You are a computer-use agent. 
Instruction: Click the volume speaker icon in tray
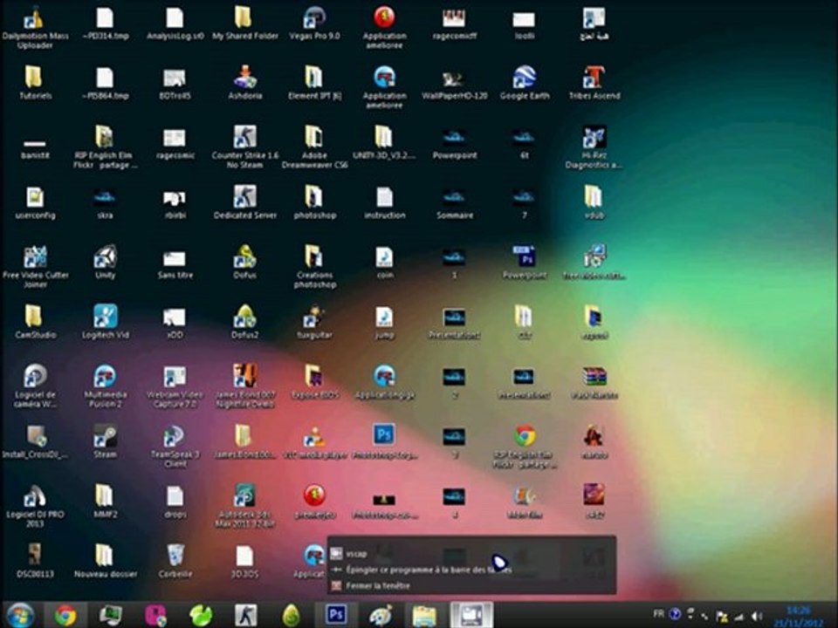pyautogui.click(x=756, y=615)
